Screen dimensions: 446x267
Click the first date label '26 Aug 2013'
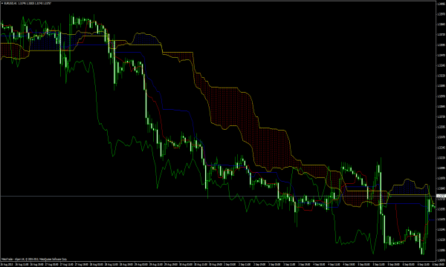(x=7, y=265)
